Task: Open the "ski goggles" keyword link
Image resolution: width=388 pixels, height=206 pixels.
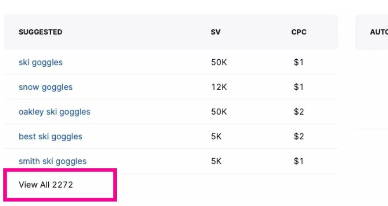Action: point(40,63)
